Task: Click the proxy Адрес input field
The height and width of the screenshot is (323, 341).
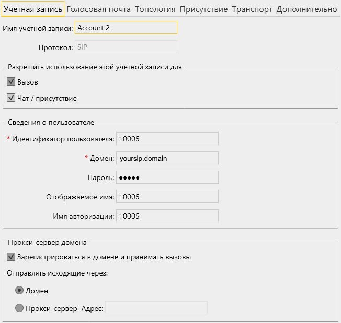Action: pos(156,308)
